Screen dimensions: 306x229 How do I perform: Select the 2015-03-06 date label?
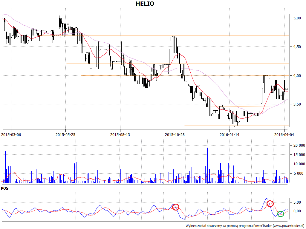click(11, 134)
